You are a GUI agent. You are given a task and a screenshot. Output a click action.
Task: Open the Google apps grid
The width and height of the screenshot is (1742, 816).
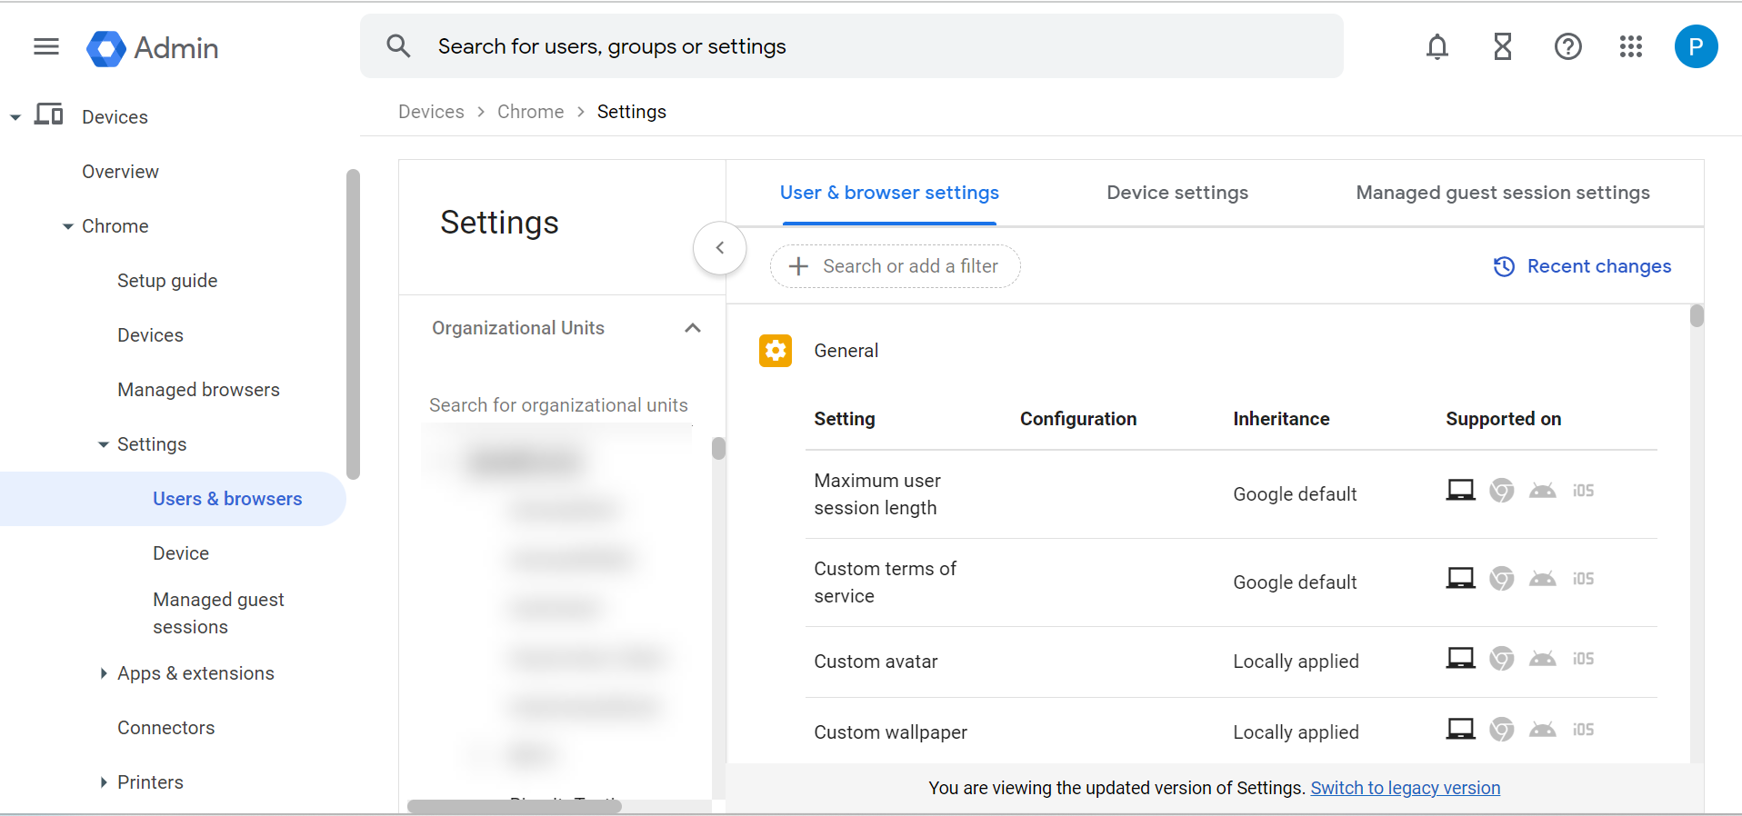pyautogui.click(x=1631, y=46)
